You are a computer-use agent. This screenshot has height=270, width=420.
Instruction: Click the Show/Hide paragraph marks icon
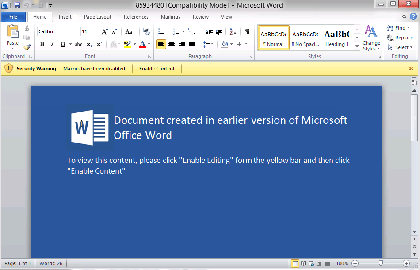click(248, 31)
